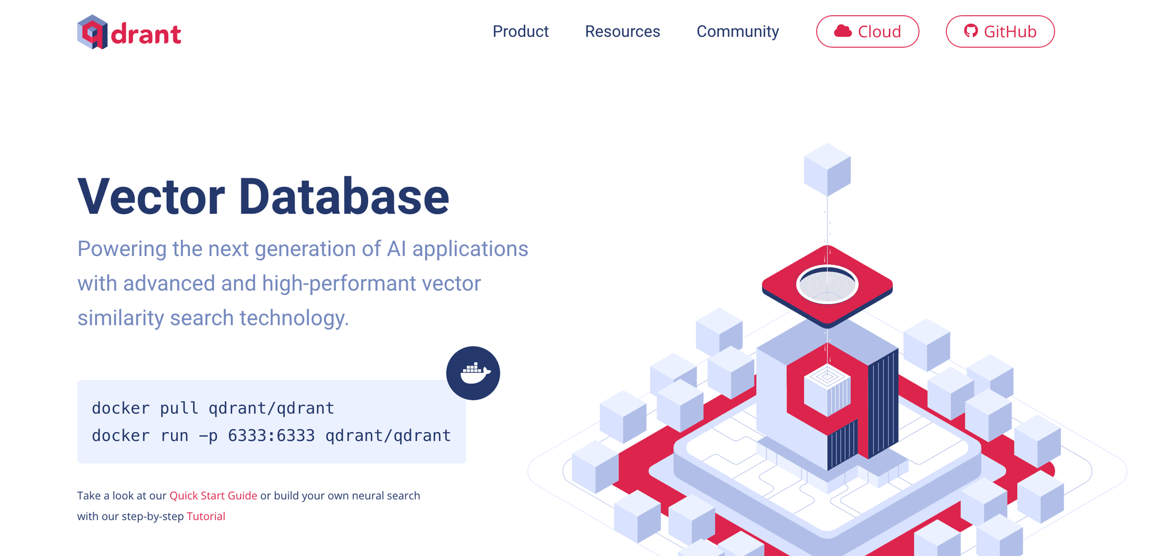
Task: Go to Qdrant Cloud
Action: pos(867,32)
